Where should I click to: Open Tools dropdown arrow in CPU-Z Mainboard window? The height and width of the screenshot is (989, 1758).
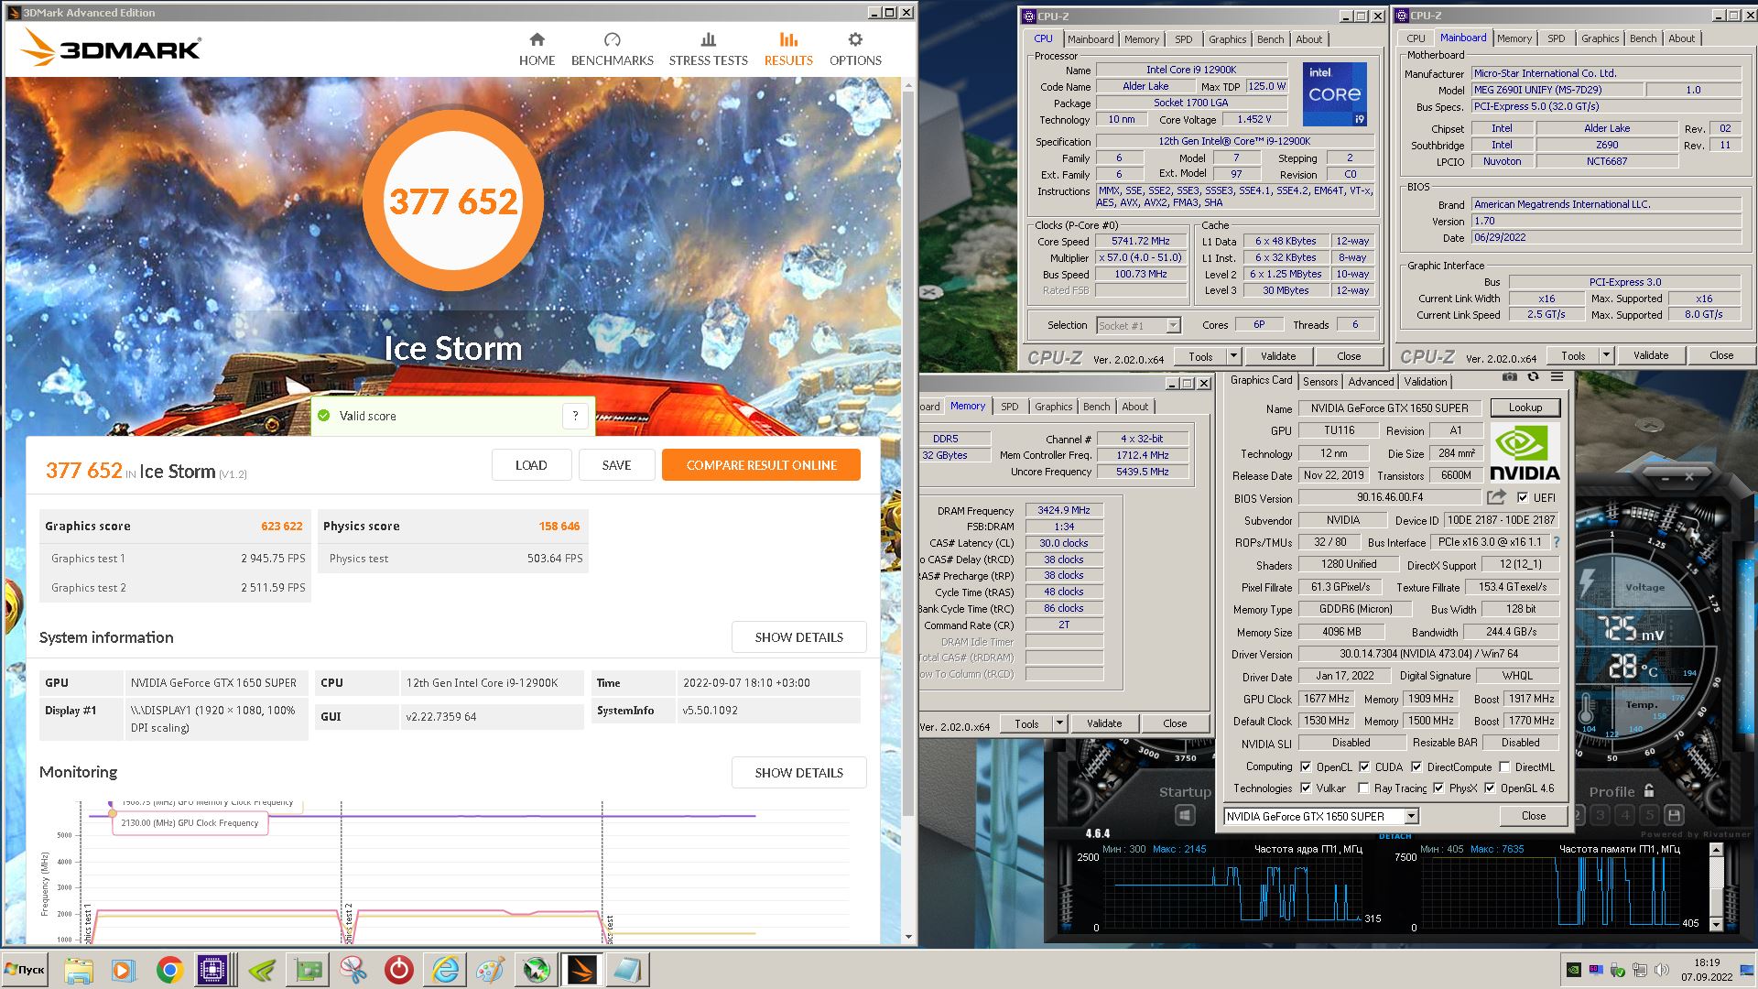[x=1605, y=355]
